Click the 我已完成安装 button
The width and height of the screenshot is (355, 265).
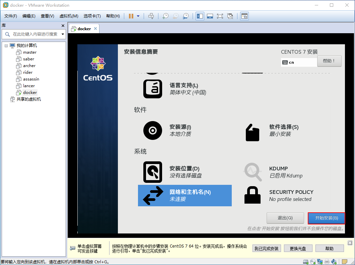click(x=266, y=248)
